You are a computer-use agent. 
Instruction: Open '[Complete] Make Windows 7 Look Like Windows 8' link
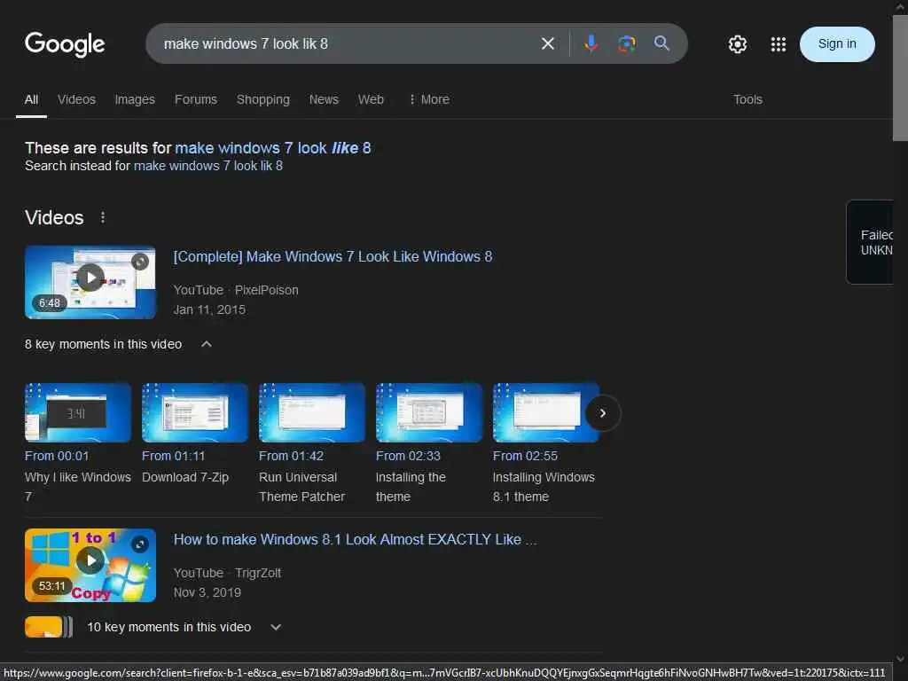[x=333, y=256]
